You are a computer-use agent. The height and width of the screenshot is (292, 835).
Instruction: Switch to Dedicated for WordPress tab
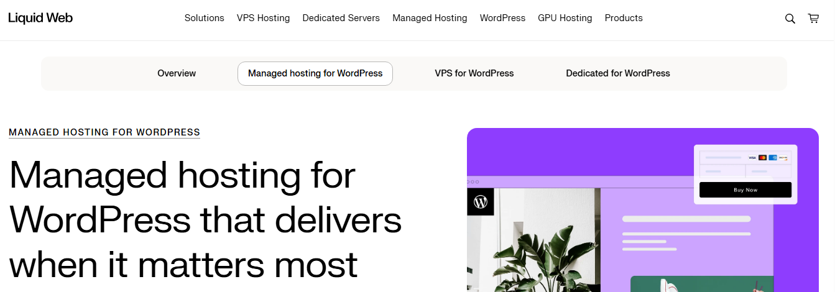(x=617, y=73)
